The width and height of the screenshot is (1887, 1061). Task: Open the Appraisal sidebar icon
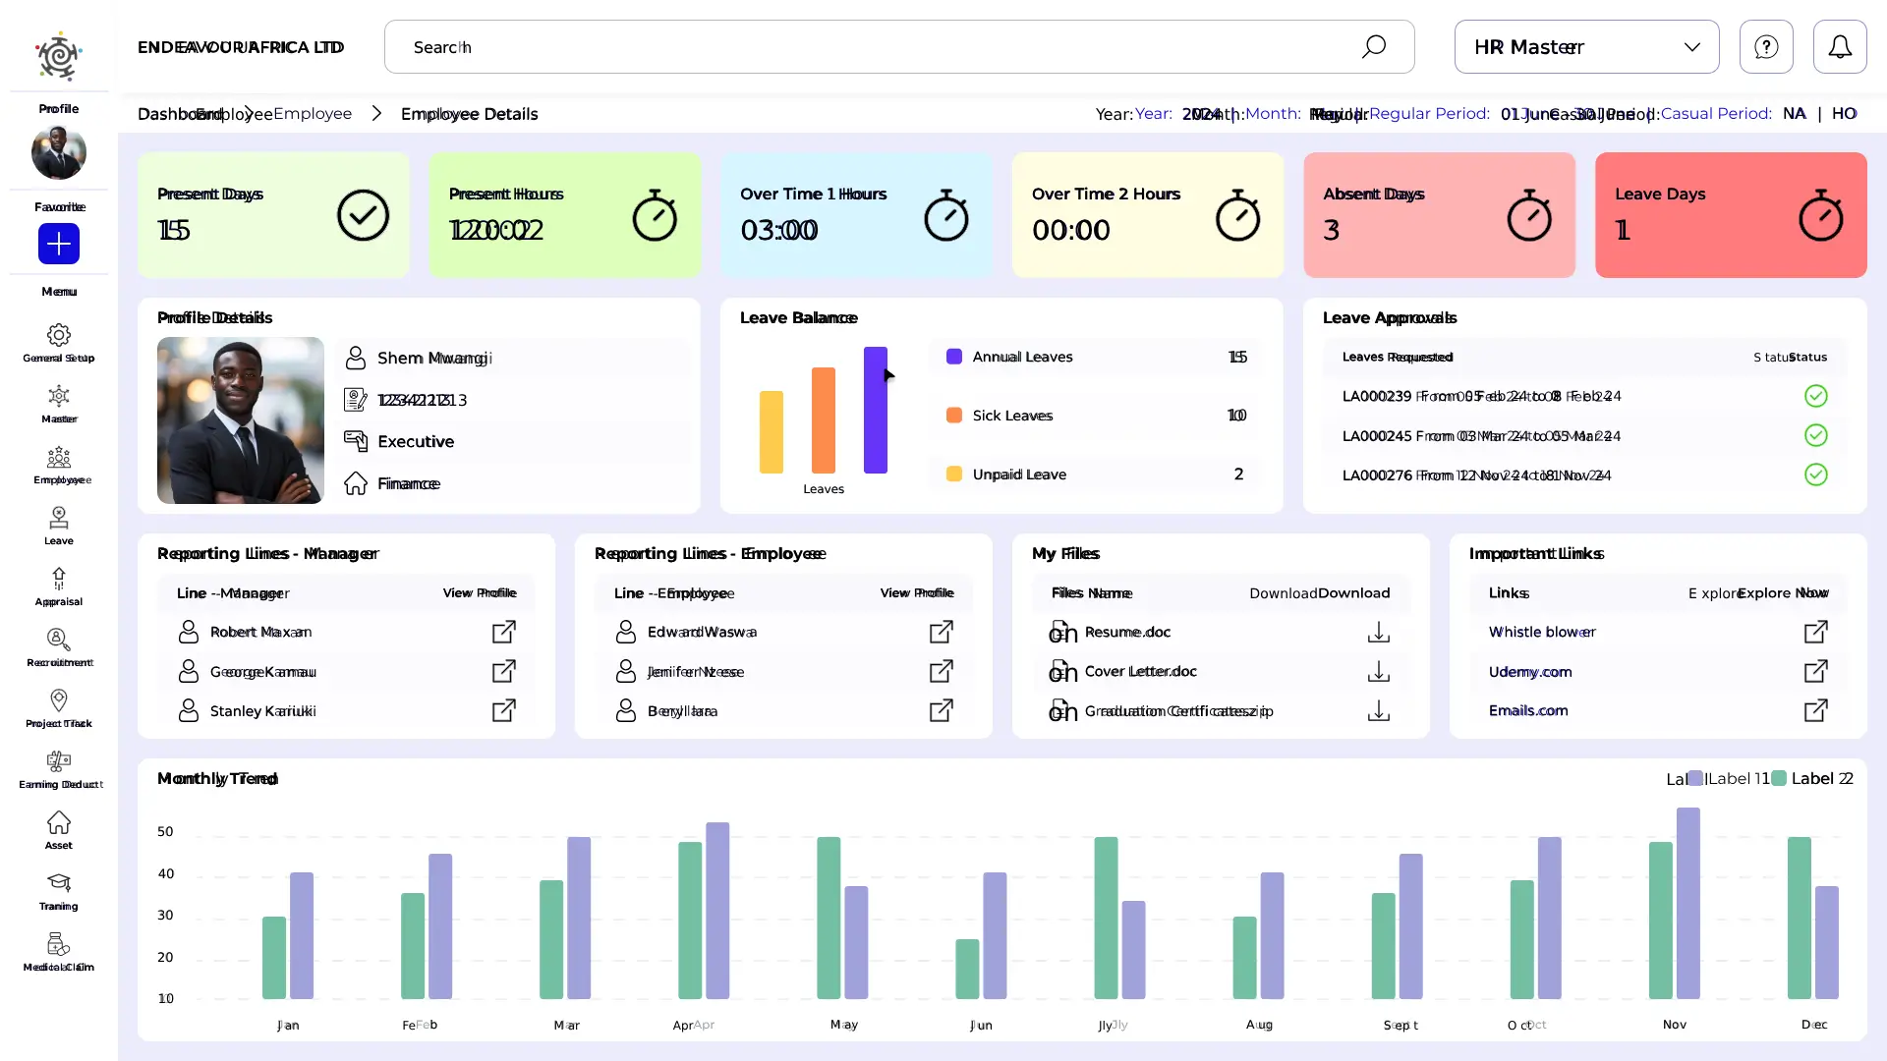58,580
